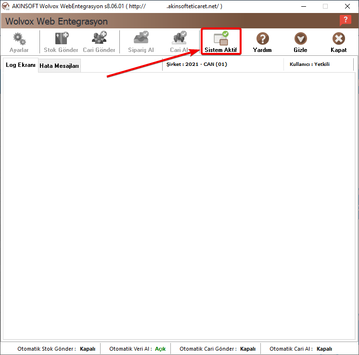Toggle the Sistem Aktif button
Screen dimensions: 359x355
coord(221,42)
